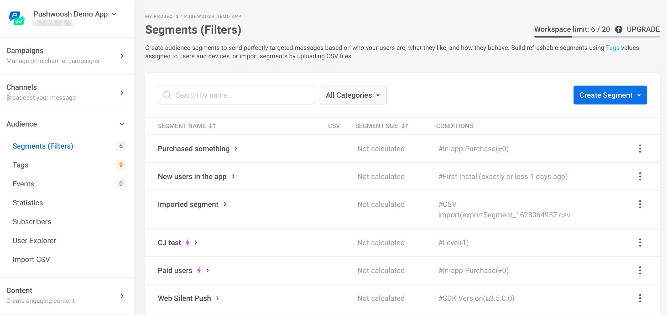Click lightning icon next to CJ test
This screenshot has width=667, height=315.
tap(187, 243)
